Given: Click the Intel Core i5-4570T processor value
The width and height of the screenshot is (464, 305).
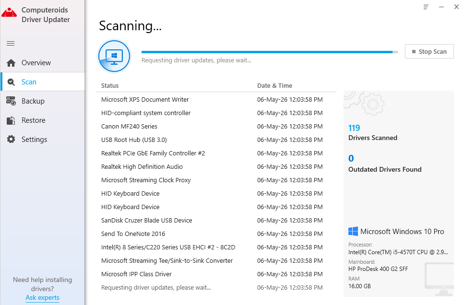Looking at the screenshot, I should (x=398, y=252).
